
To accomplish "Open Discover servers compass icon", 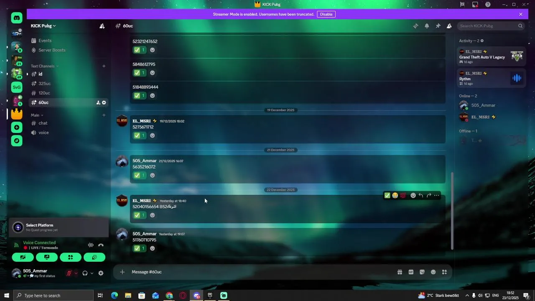I will (x=17, y=141).
